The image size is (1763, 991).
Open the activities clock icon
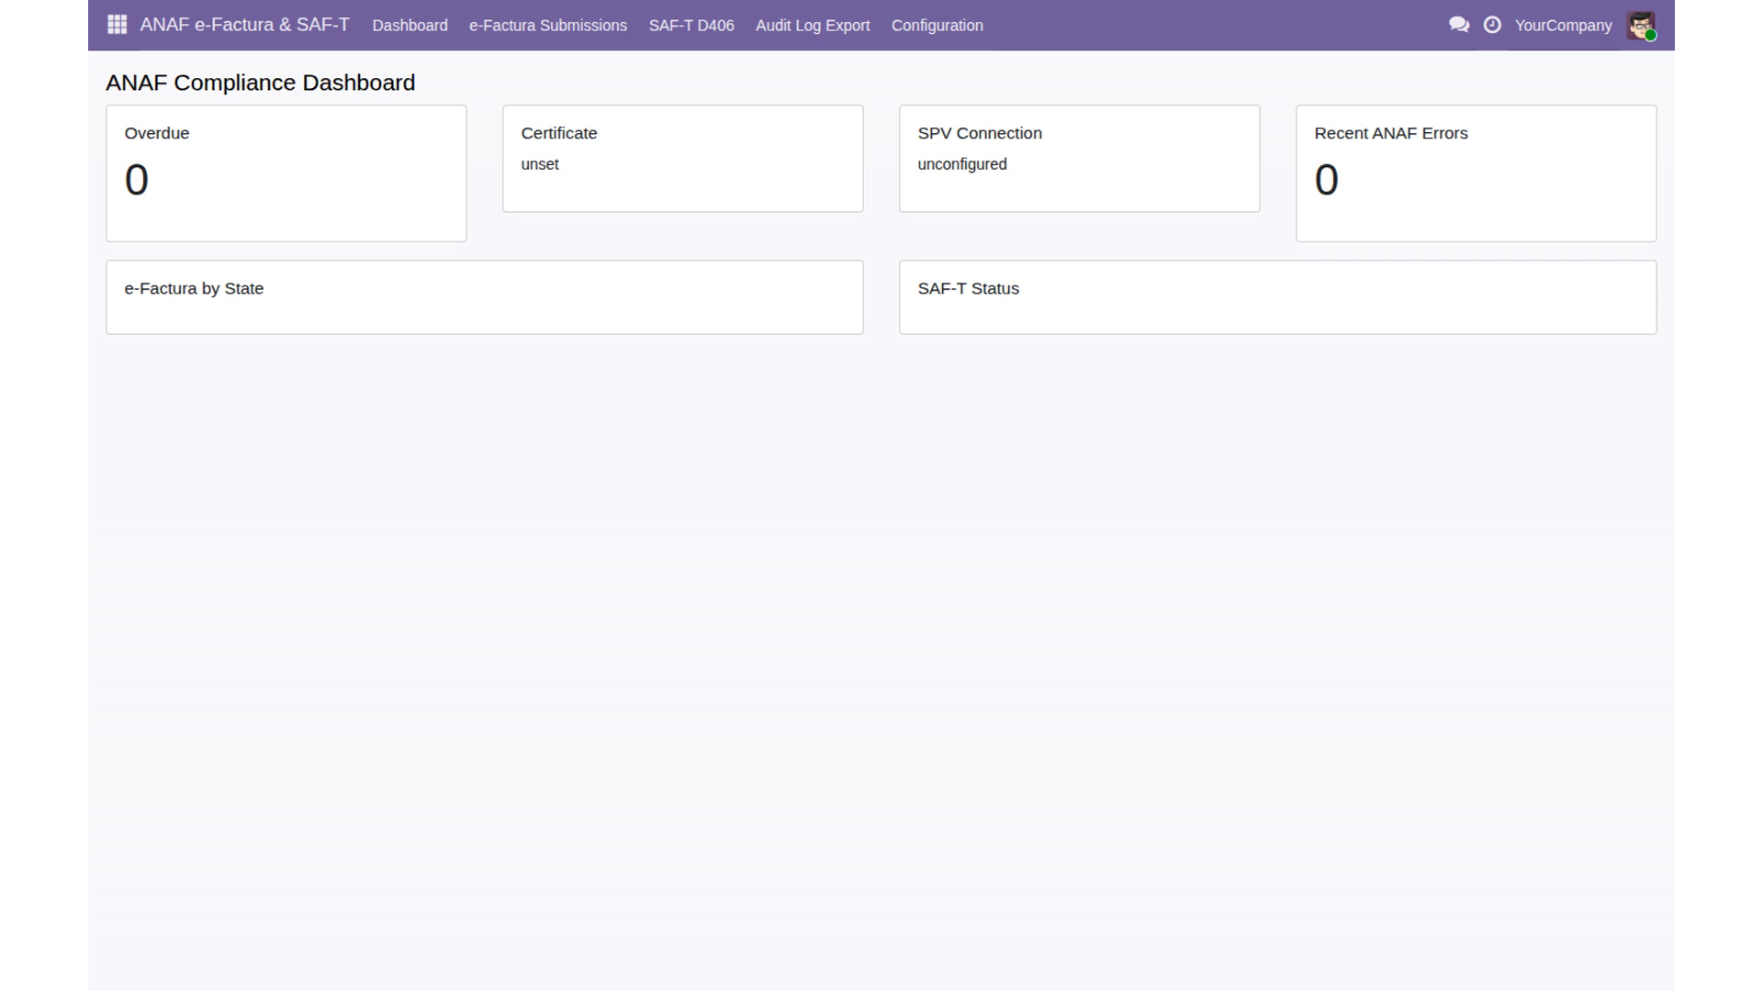coord(1492,25)
